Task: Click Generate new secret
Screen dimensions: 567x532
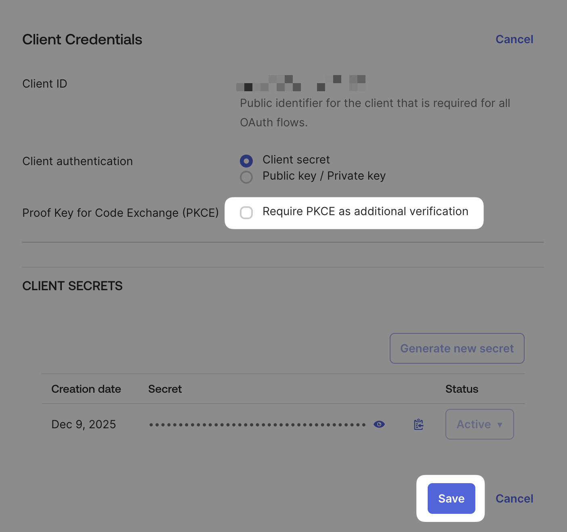Action: (457, 348)
